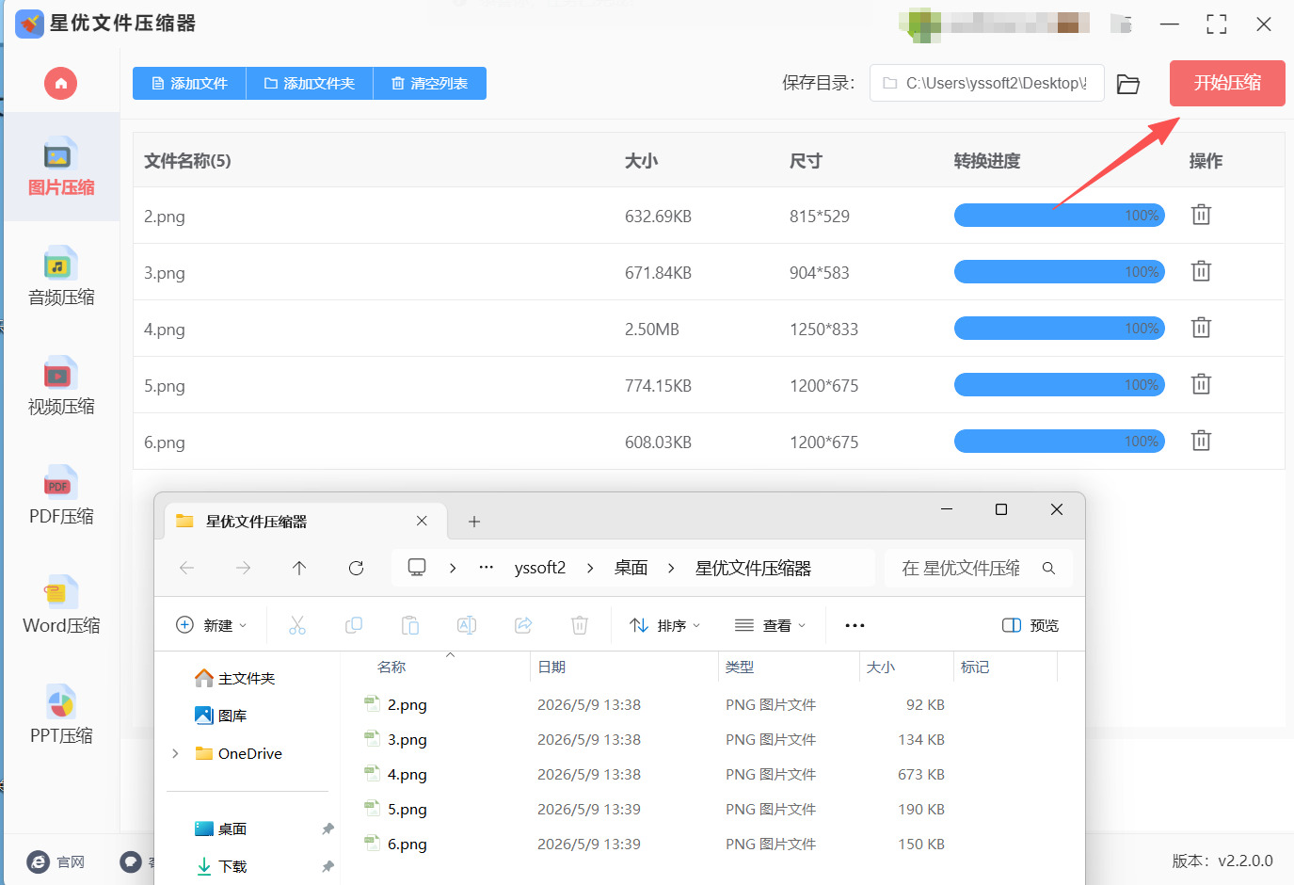Open 新建 dropdown in Explorer

click(x=212, y=625)
